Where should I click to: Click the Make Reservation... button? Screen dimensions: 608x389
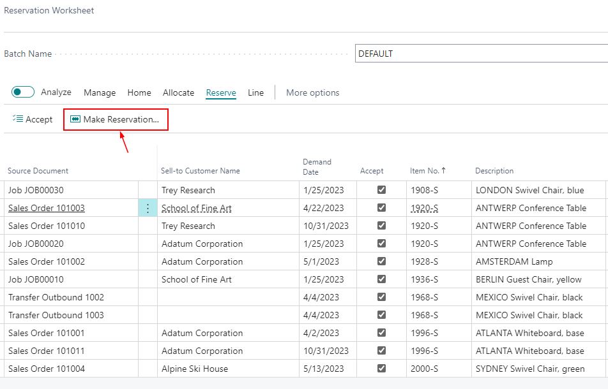(116, 119)
